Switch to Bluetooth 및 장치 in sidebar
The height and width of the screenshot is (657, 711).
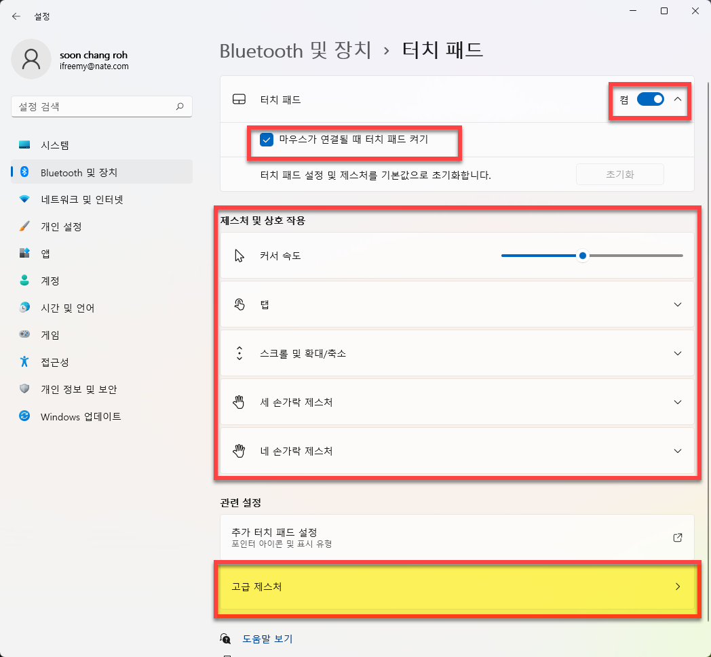[23, 172]
